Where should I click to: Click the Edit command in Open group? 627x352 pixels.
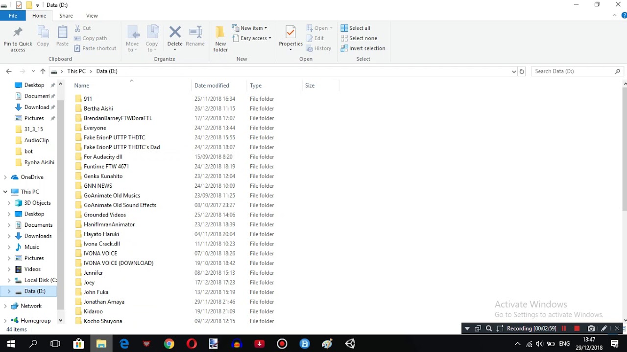pyautogui.click(x=315, y=38)
